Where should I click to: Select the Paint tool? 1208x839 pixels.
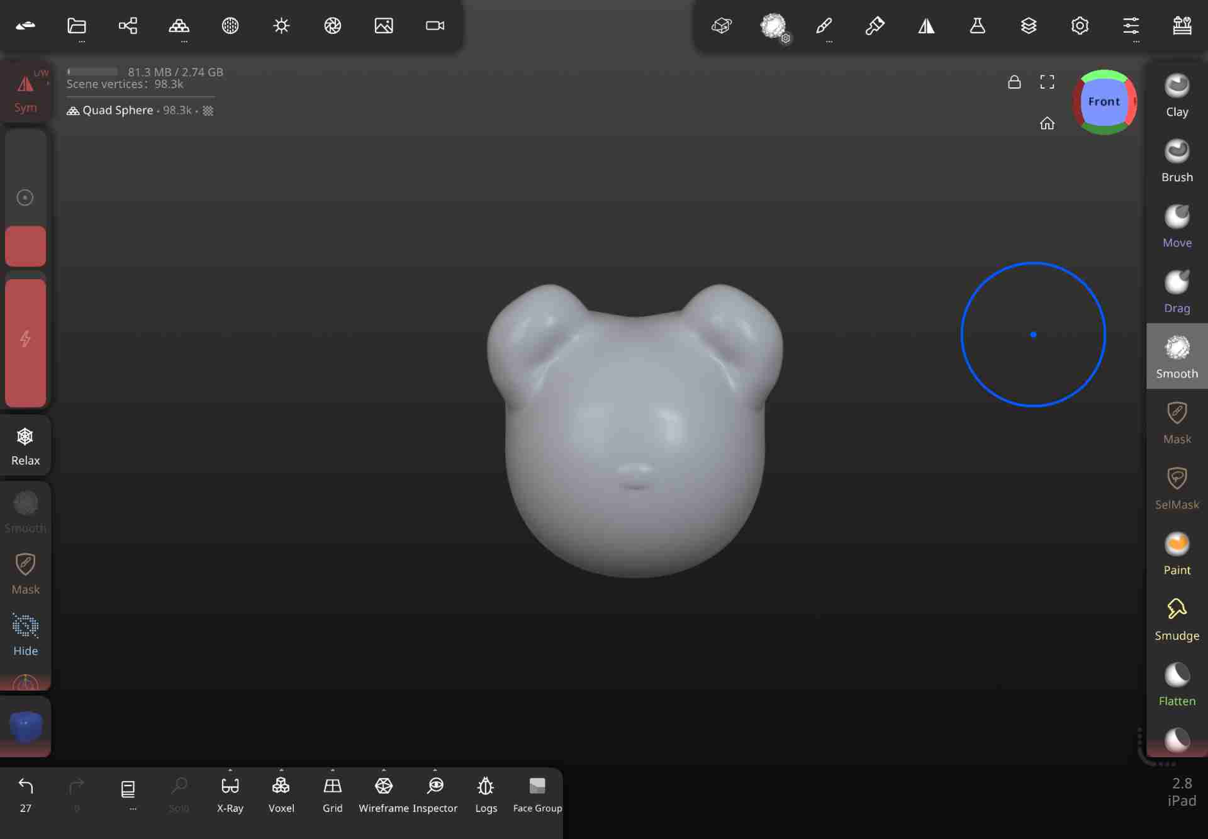(x=1177, y=553)
